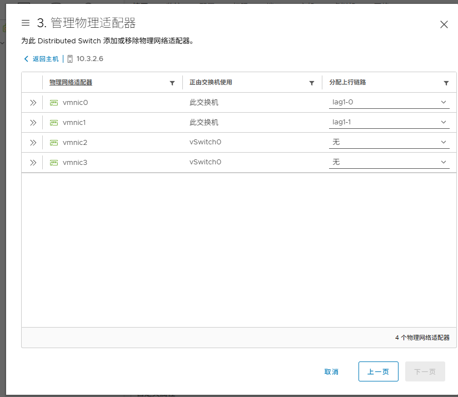Click 此交换机 cell in vmnic0 row
The image size is (458, 397).
click(204, 102)
